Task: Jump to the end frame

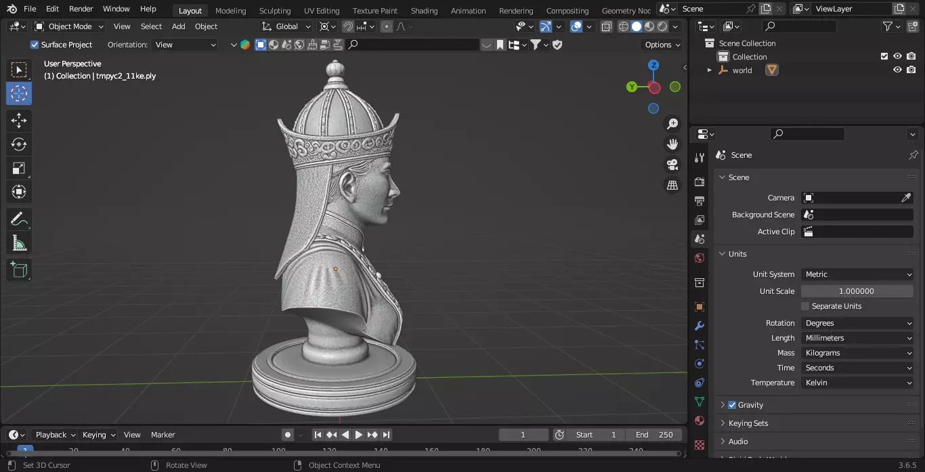Action: [x=386, y=435]
